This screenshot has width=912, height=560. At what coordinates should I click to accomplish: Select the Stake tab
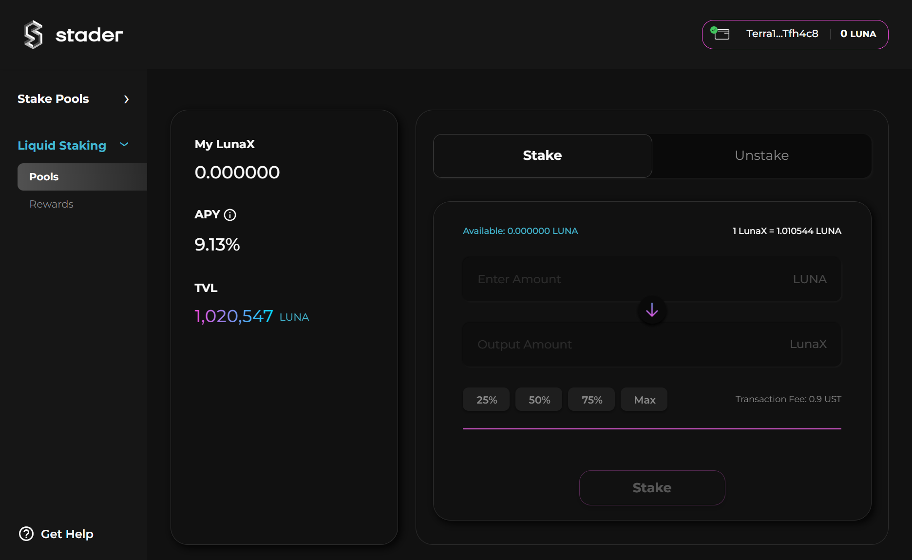click(x=542, y=155)
